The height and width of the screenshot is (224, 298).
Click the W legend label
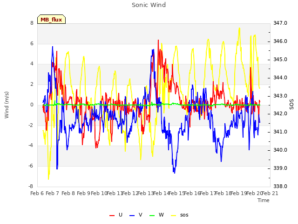click(x=161, y=215)
